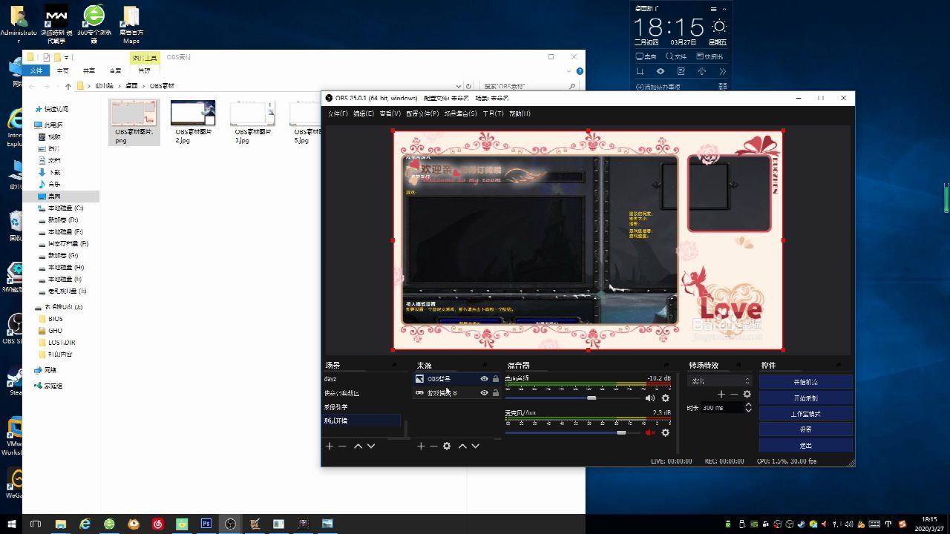The image size is (950, 534).
Task: Open OBS Help (H) menu
Action: click(x=520, y=113)
